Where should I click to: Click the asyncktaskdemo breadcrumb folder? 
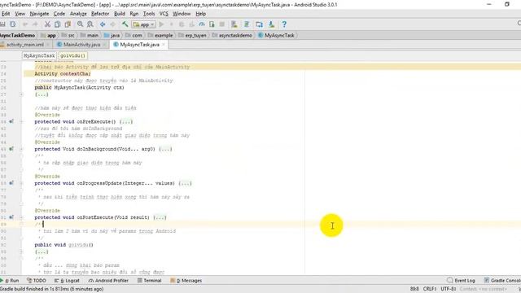pyautogui.click(x=232, y=35)
